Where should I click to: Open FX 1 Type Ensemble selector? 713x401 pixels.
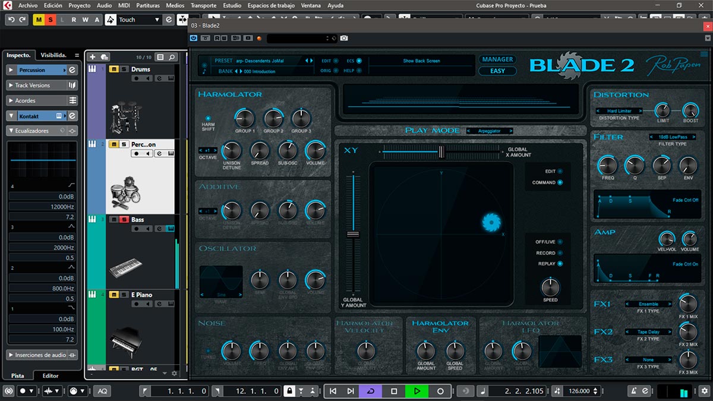tap(648, 304)
